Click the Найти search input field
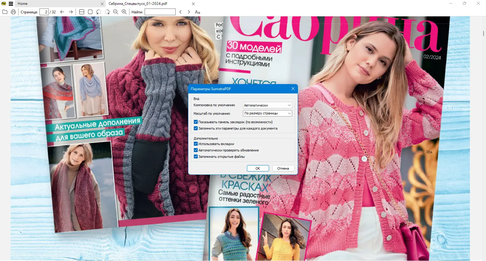The height and width of the screenshot is (261, 486). pos(160,12)
